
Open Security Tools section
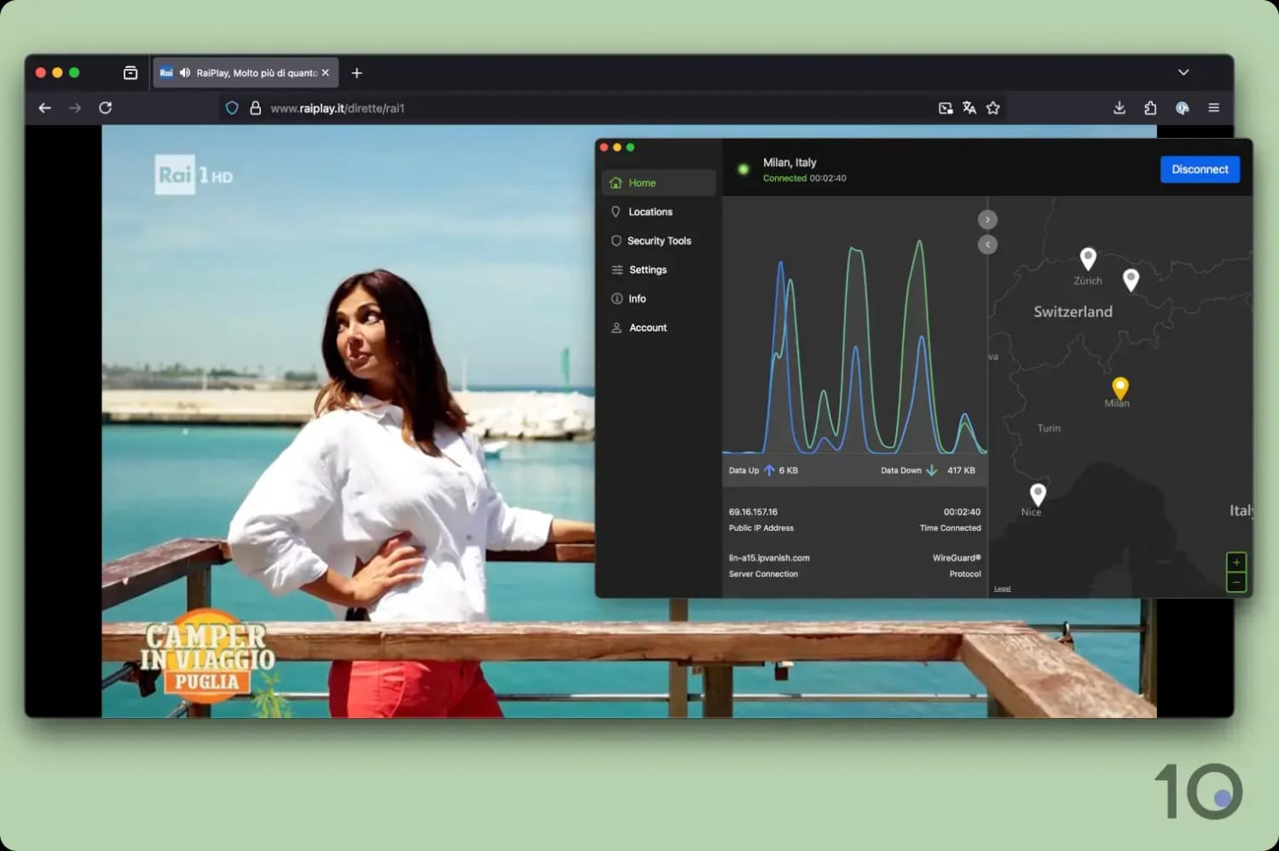(x=658, y=241)
